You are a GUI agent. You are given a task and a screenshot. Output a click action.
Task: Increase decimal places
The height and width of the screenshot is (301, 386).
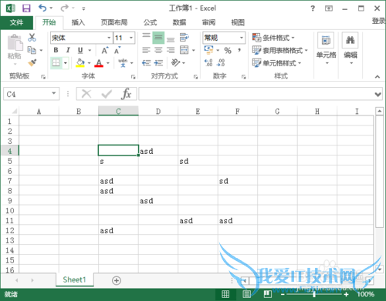(x=208, y=62)
